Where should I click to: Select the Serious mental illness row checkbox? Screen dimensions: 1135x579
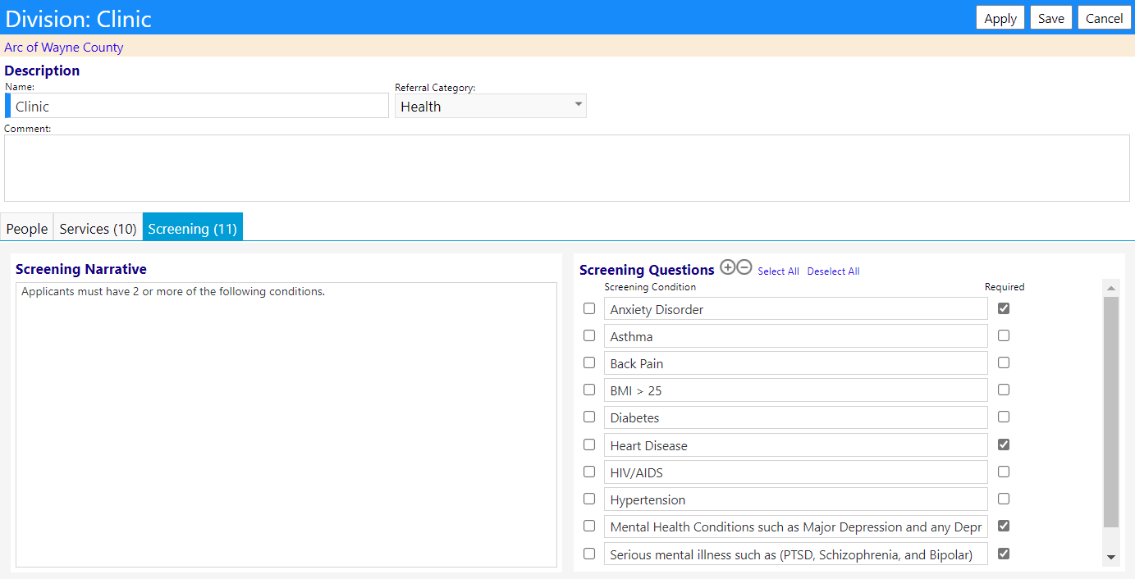(589, 554)
